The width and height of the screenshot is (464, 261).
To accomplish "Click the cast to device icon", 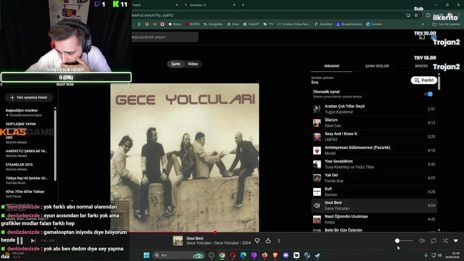I will point(422,37).
